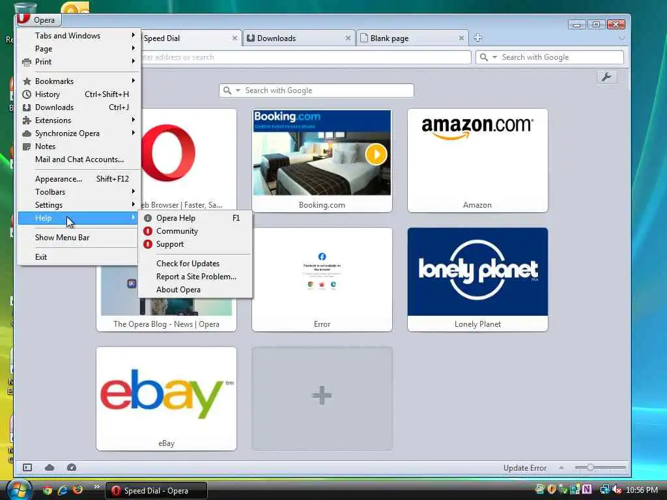667x500 pixels.
Task: Expand the Settings submenu
Action: click(79, 205)
